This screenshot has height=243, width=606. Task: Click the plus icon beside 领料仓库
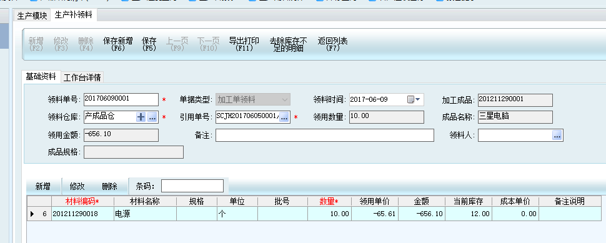[x=141, y=117]
